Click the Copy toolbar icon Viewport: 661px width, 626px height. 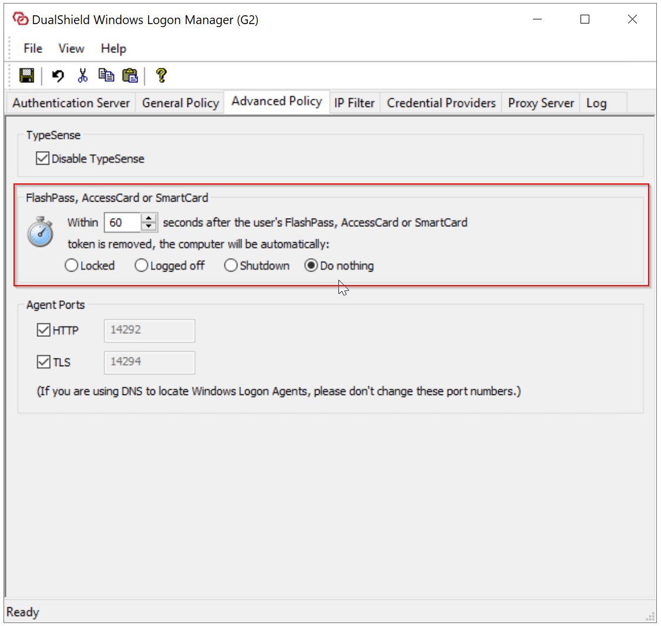point(106,75)
